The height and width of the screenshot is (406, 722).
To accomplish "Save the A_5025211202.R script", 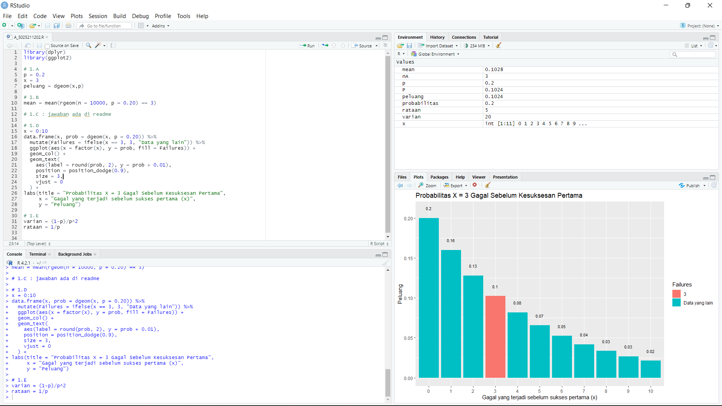I will pyautogui.click(x=39, y=45).
